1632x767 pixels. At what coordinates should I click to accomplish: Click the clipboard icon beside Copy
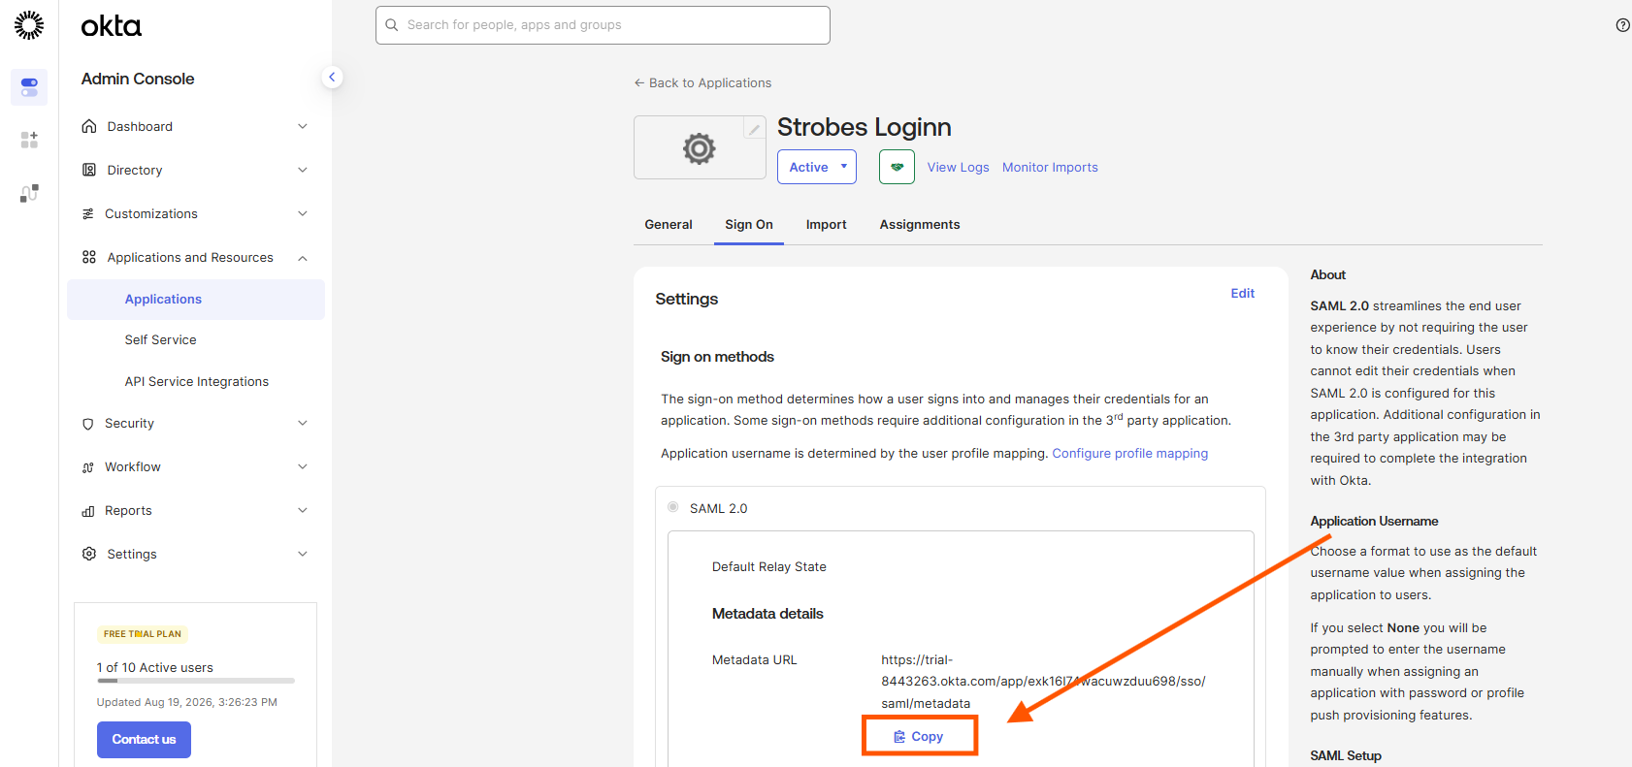click(x=899, y=737)
